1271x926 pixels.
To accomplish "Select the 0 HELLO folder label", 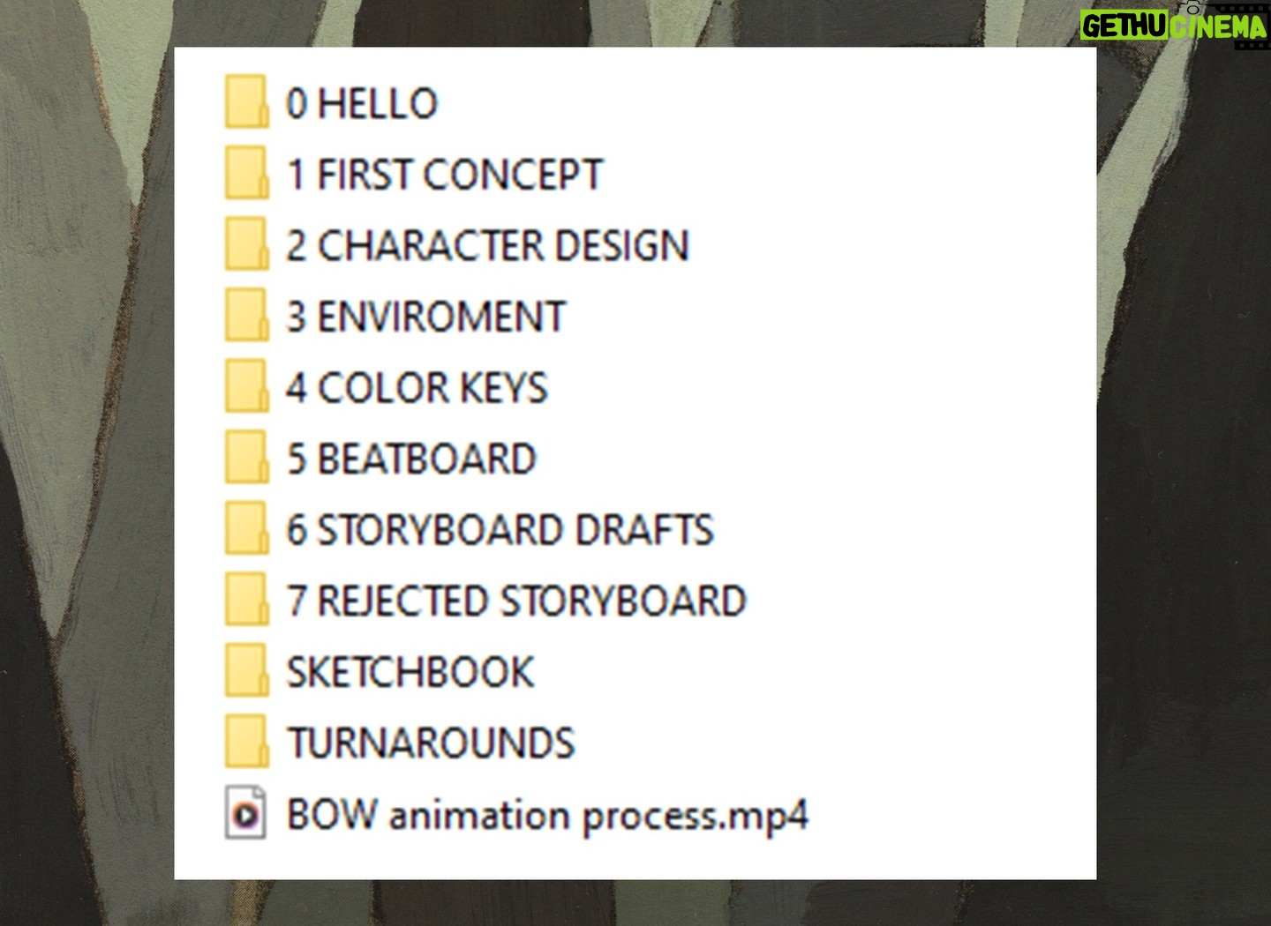I will 362,103.
